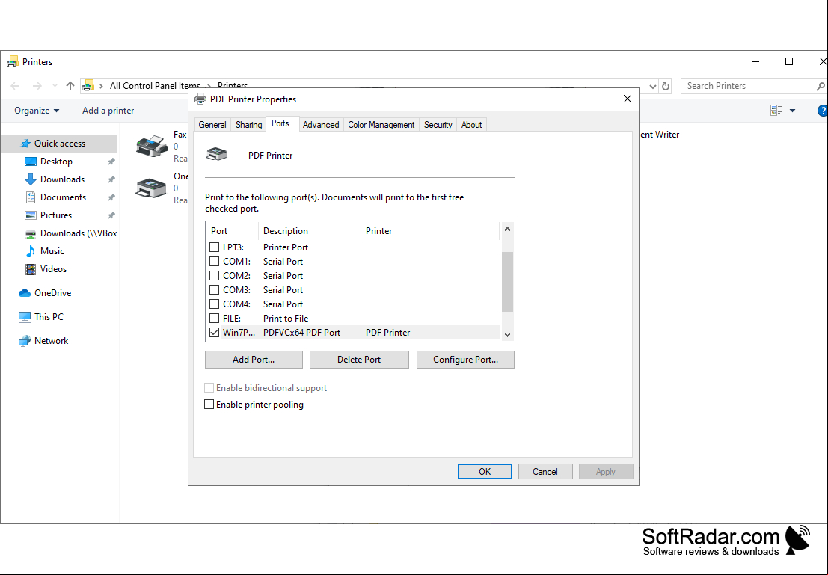Screen dimensions: 828x575
Task: Close the PDF Printer Properties dialog
Action: (628, 99)
